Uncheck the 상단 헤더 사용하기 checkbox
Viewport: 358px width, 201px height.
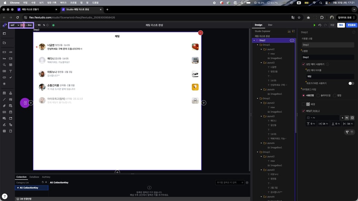tap(303, 64)
